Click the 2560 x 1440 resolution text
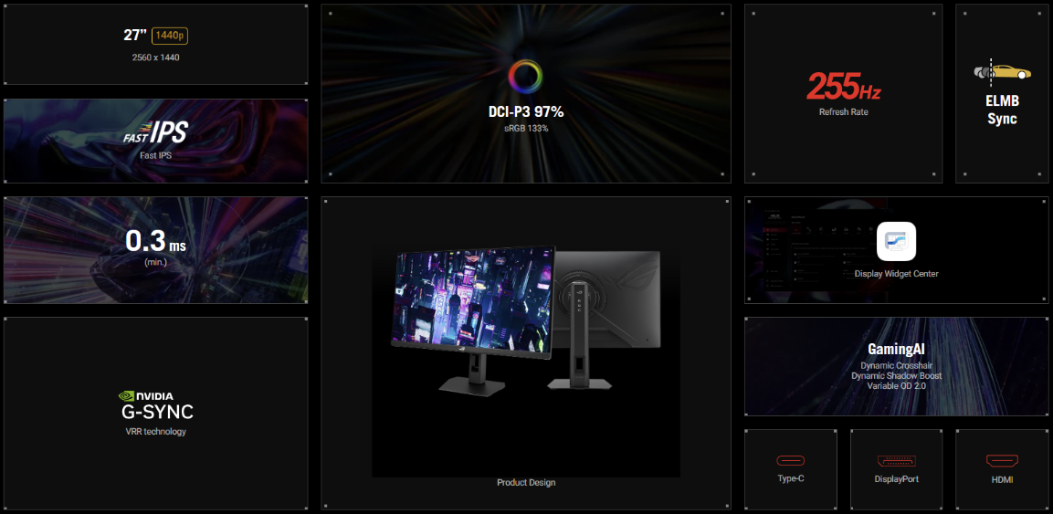This screenshot has height=514, width=1053. coord(155,58)
